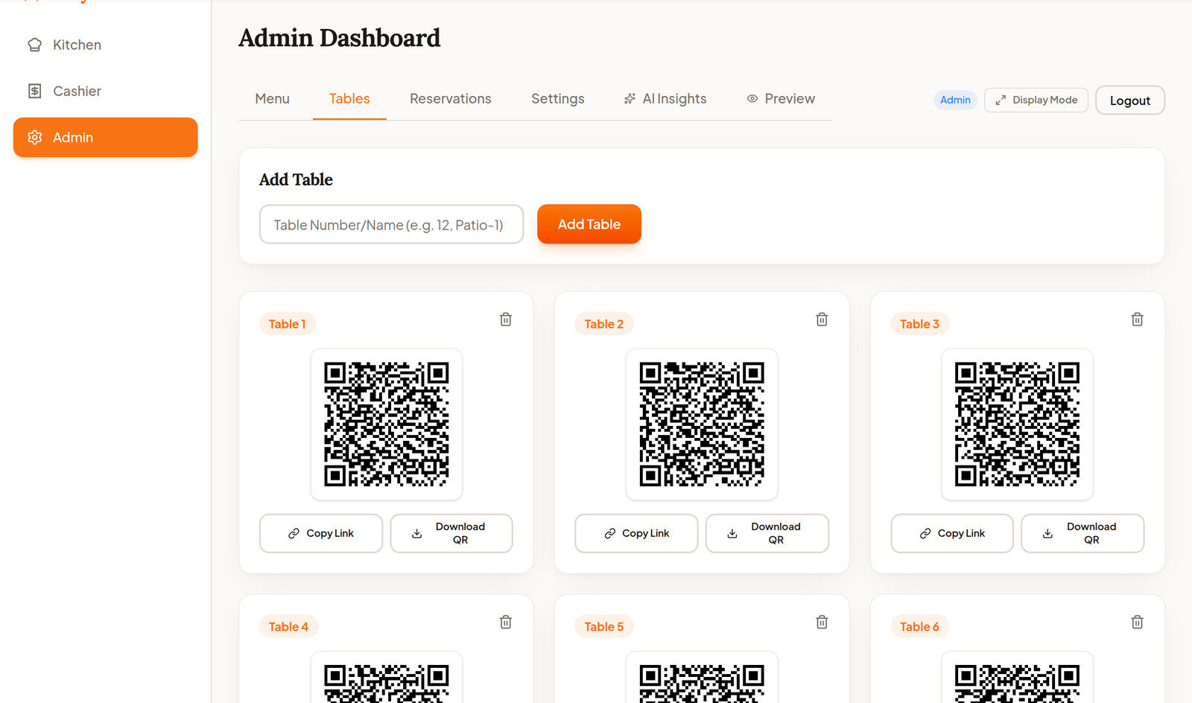Open the Settings tab
Screen dimensions: 1192x703
click(558, 98)
